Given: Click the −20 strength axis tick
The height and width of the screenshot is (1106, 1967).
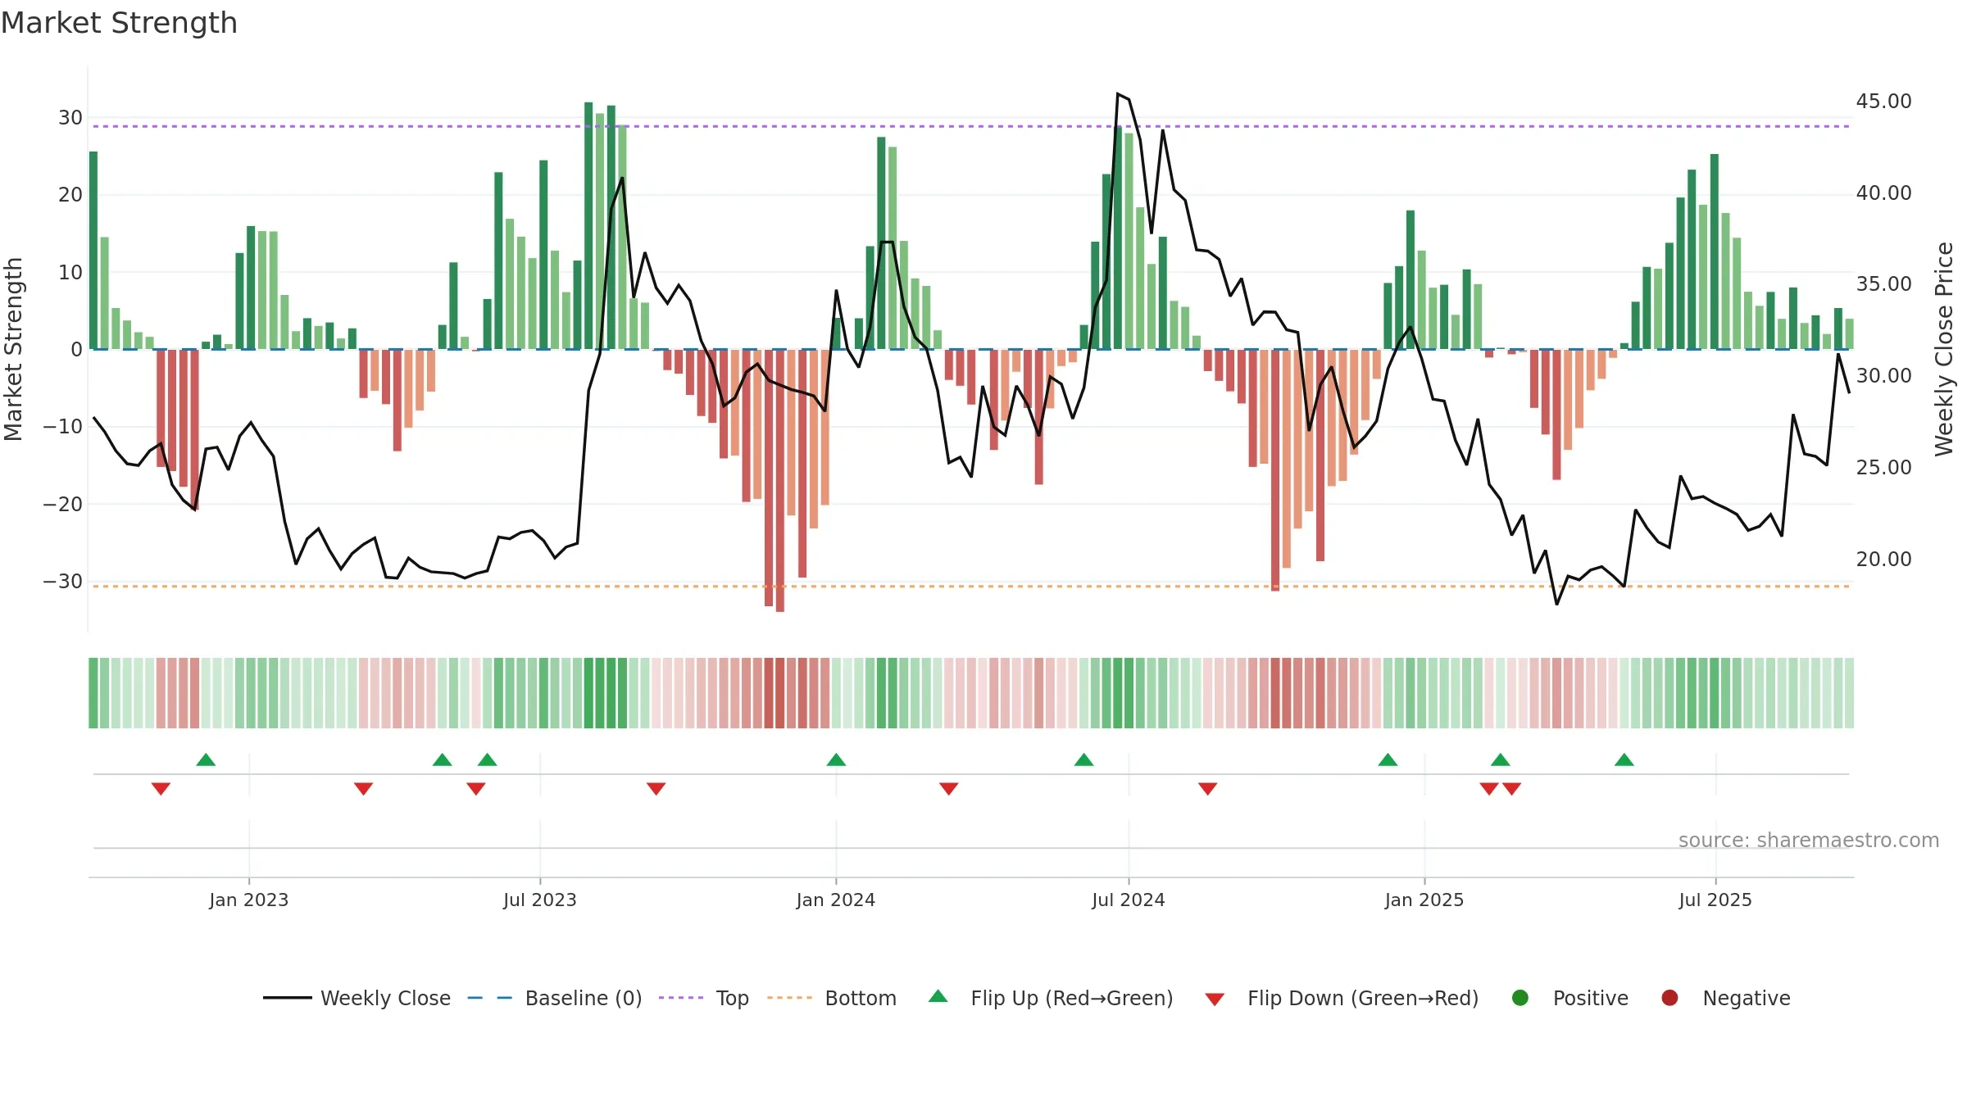Looking at the screenshot, I should click(63, 505).
